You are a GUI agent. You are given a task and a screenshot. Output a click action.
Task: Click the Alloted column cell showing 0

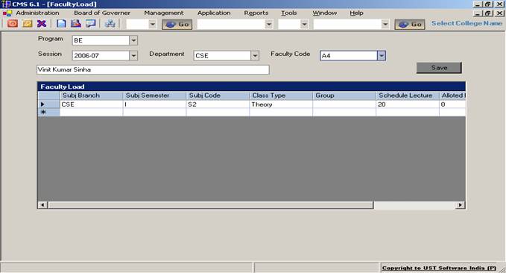tap(452, 104)
